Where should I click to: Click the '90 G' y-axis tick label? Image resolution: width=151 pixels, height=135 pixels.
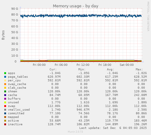tap(15, 9)
